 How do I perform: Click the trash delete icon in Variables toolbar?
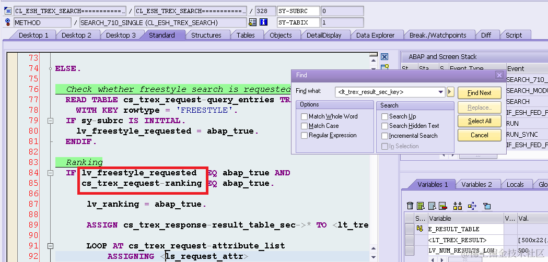click(410, 206)
